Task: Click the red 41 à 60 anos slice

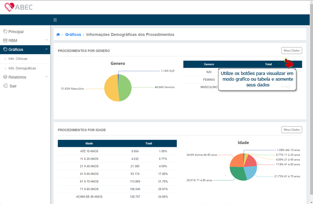Action: pos(250,161)
